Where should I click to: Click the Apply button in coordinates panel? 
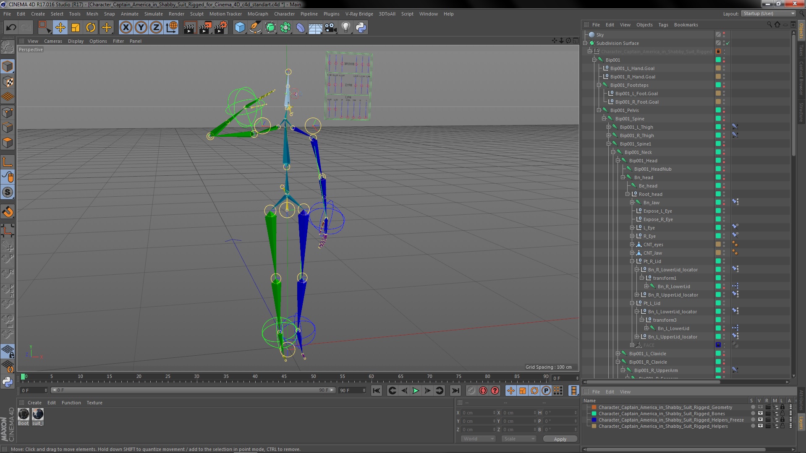click(560, 439)
